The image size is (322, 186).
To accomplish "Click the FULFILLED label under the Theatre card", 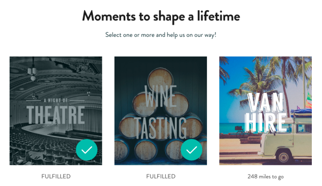I will 56,176.
